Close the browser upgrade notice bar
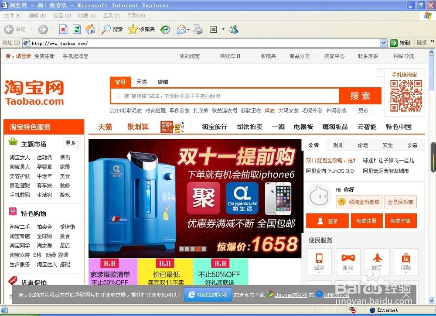The width and height of the screenshot is (436, 316). [406, 295]
